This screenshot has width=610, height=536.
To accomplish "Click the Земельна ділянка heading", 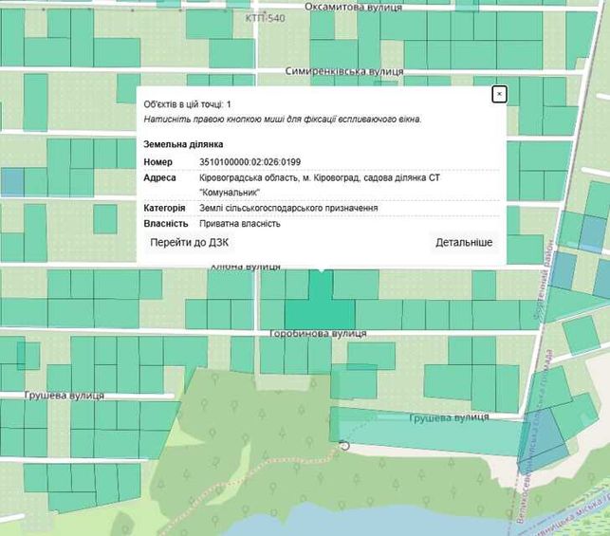I will 183,144.
